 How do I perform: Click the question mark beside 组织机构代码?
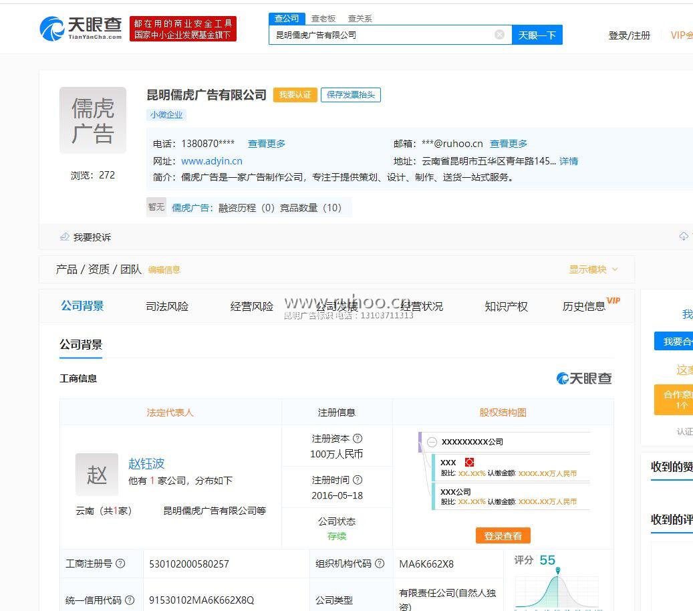pos(380,564)
